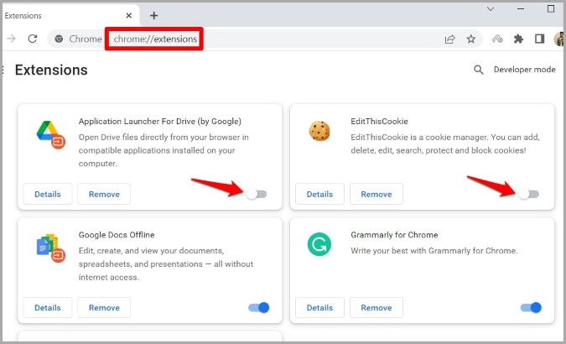The image size is (566, 344).
Task: Remove the Google Docs Offline extension
Action: [104, 308]
